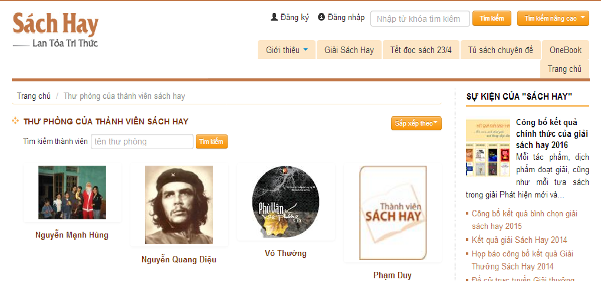Open Nguyễn Mạnh Hùng's profile photo
Viewport: 601px width, 283px height.
pos(72,192)
